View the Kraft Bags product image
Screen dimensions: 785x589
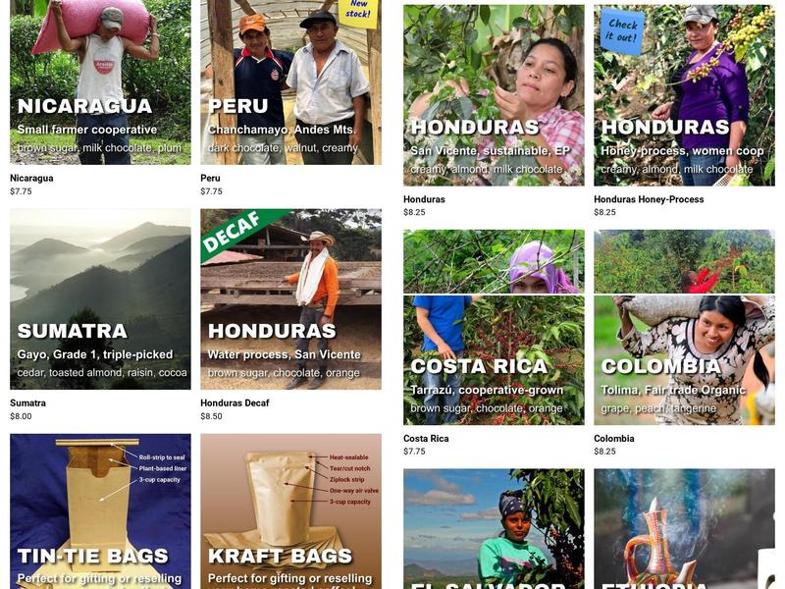coord(290,511)
